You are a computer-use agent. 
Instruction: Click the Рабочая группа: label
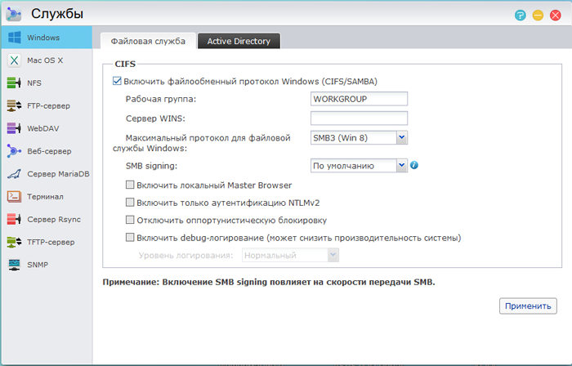click(x=161, y=99)
